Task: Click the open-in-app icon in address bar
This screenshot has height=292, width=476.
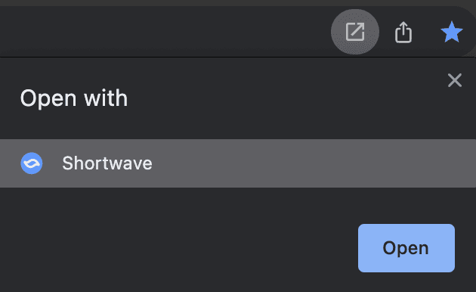Action: coord(355,32)
